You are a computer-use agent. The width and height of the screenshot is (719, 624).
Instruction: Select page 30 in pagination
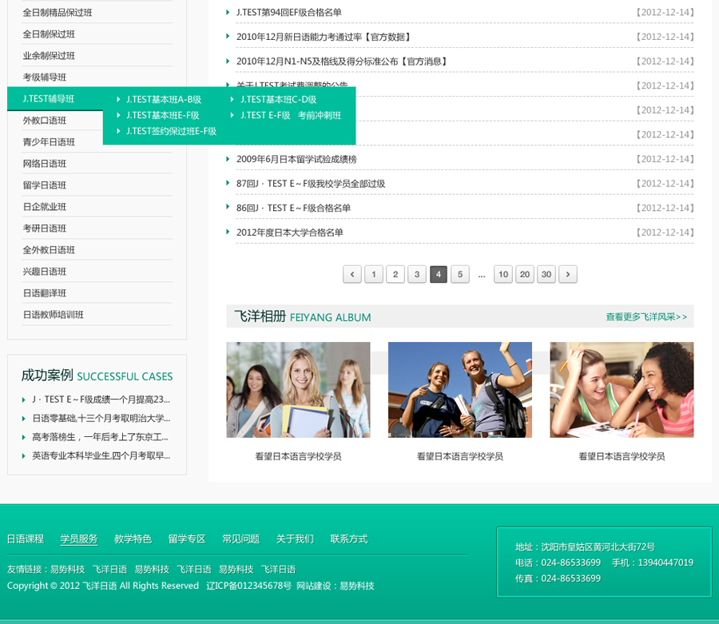546,275
